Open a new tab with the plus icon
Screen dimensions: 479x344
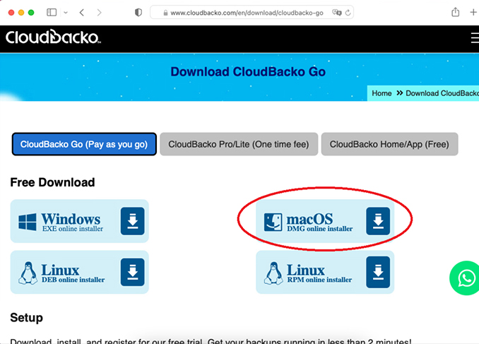(473, 12)
